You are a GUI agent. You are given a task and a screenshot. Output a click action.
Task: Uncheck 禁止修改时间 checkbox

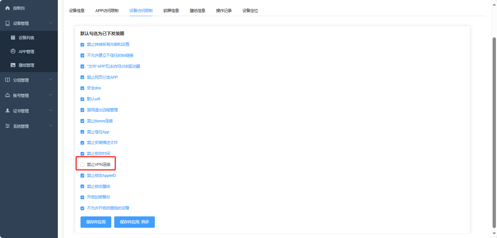(x=82, y=154)
